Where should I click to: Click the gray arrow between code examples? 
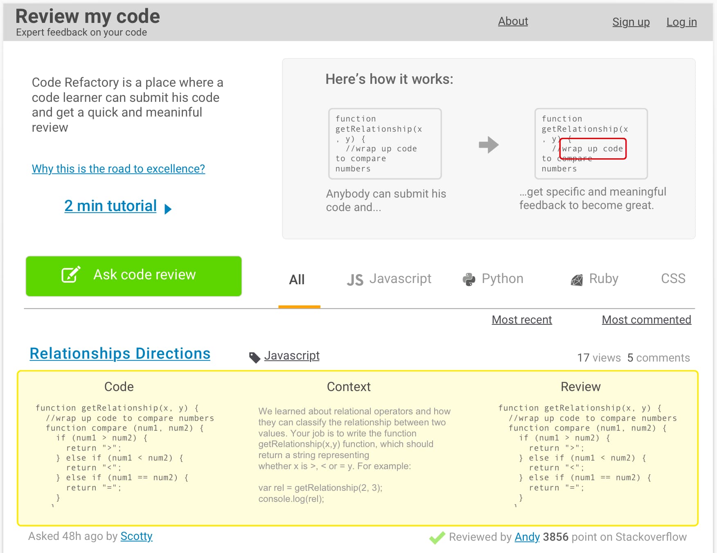(489, 144)
